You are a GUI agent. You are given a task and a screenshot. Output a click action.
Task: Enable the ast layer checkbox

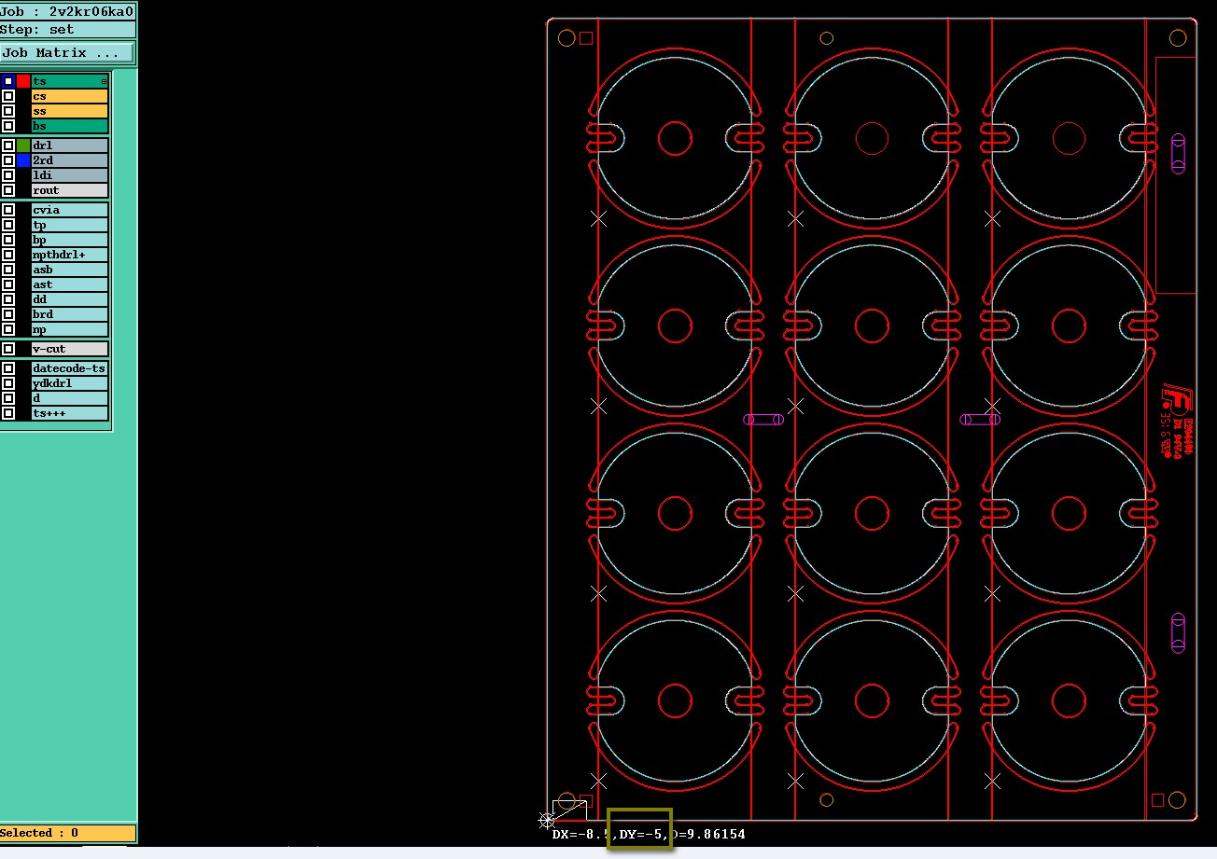pyautogui.click(x=8, y=284)
